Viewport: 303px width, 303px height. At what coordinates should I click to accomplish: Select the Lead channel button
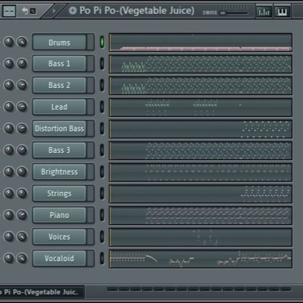[59, 107]
